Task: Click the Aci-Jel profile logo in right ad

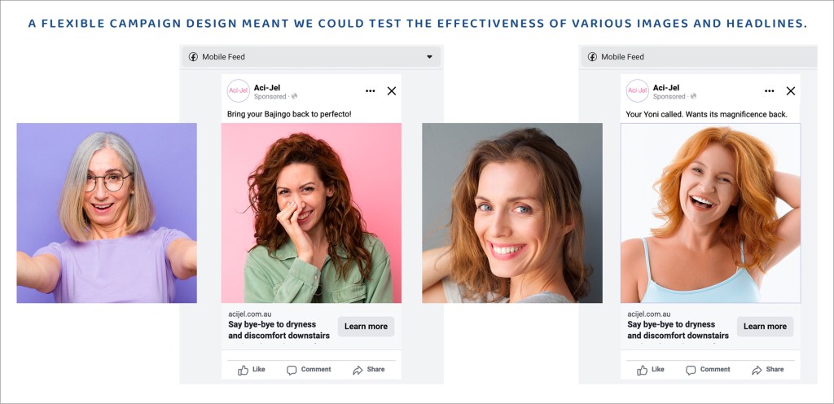Action: (x=638, y=90)
